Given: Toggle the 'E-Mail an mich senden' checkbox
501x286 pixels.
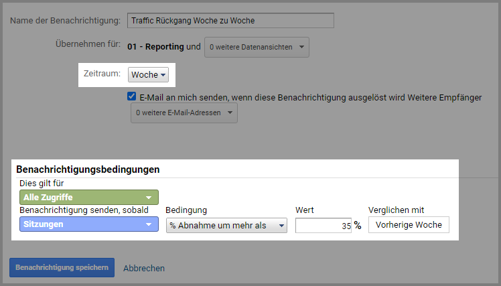Looking at the screenshot, I should point(132,96).
